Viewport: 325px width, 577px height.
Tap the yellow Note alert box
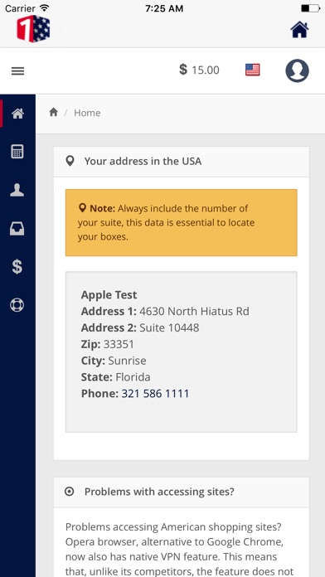181,223
